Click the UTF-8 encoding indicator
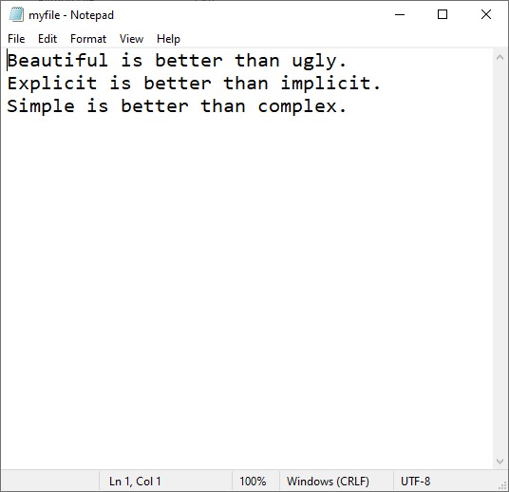The width and height of the screenshot is (509, 492). click(x=415, y=481)
